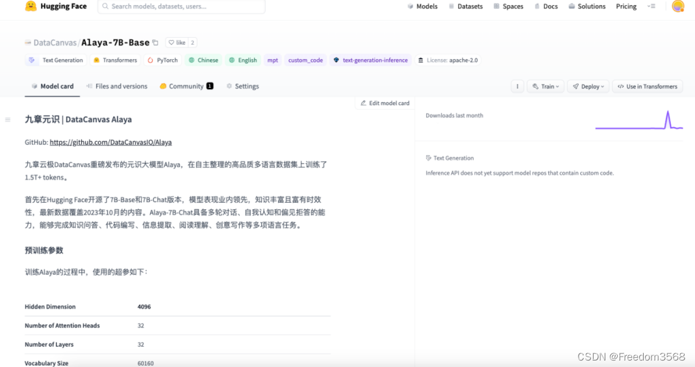Copy model name with copy icon
The image size is (695, 367).
point(155,43)
